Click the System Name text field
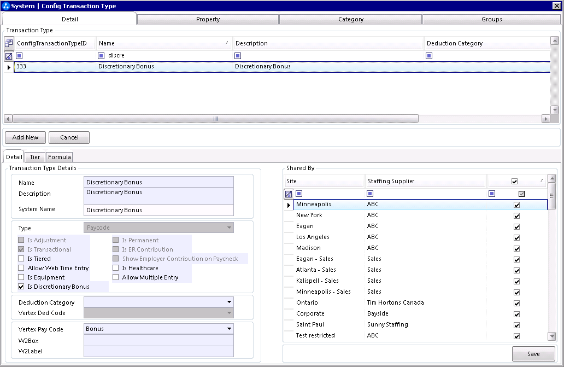The width and height of the screenshot is (564, 367). (158, 210)
